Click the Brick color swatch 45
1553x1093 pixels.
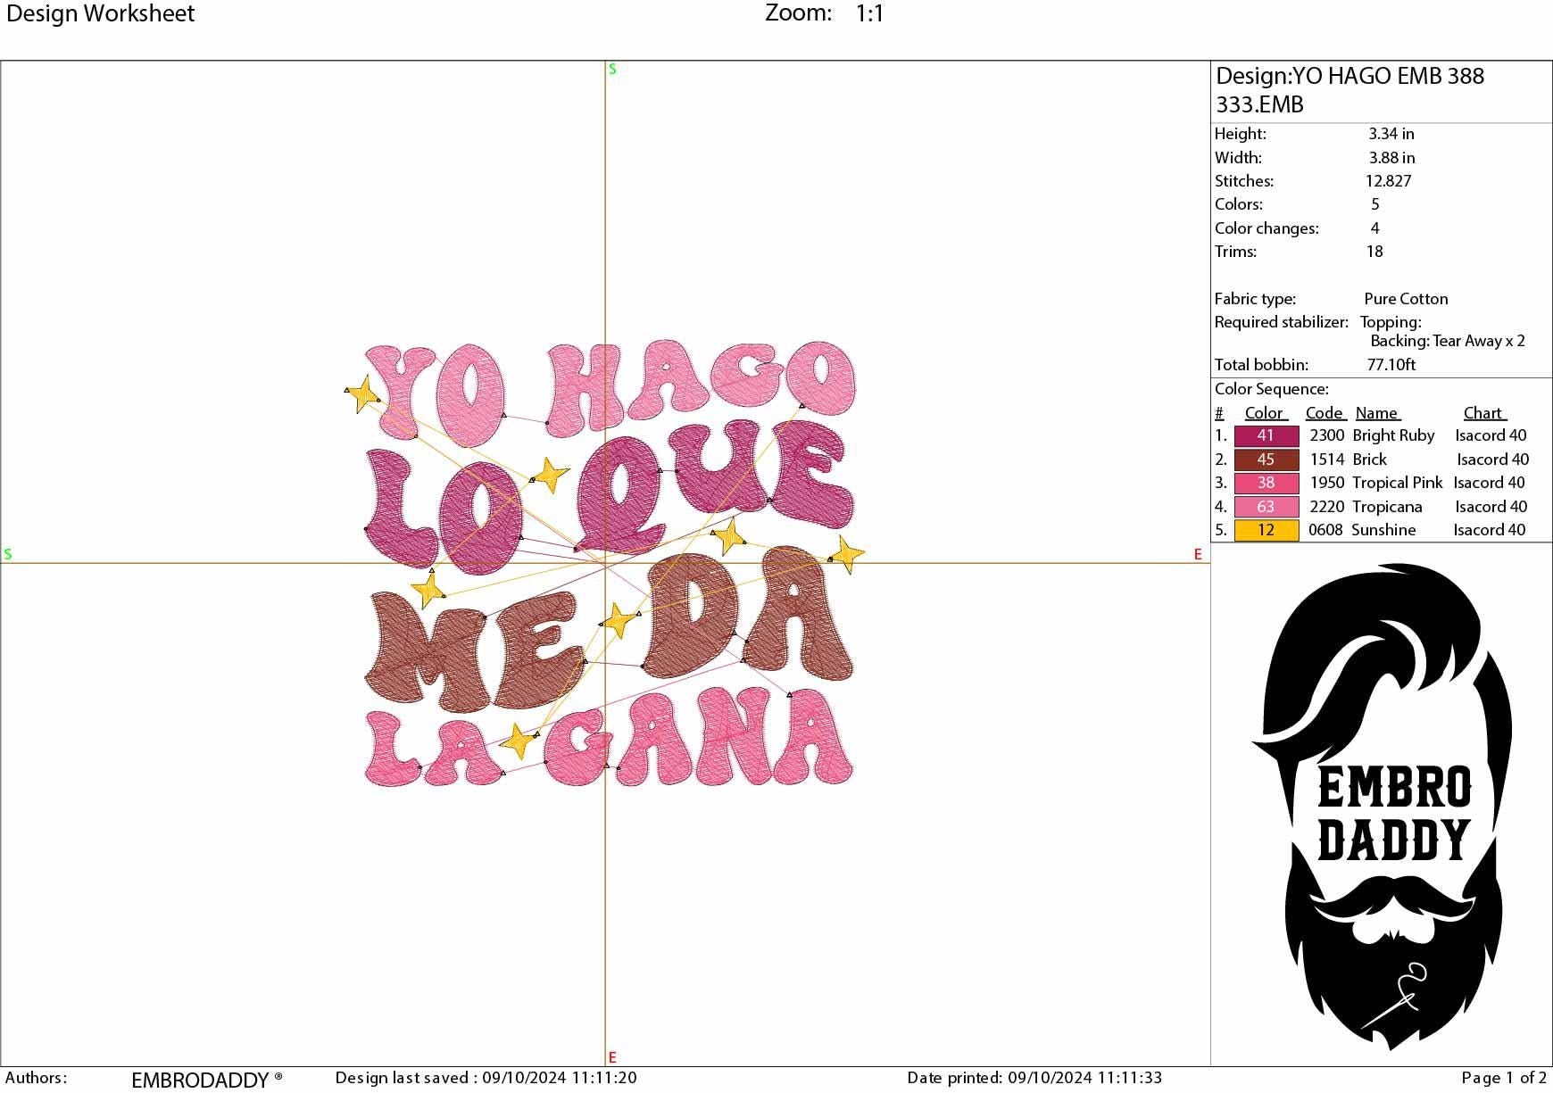pyautogui.click(x=1266, y=460)
